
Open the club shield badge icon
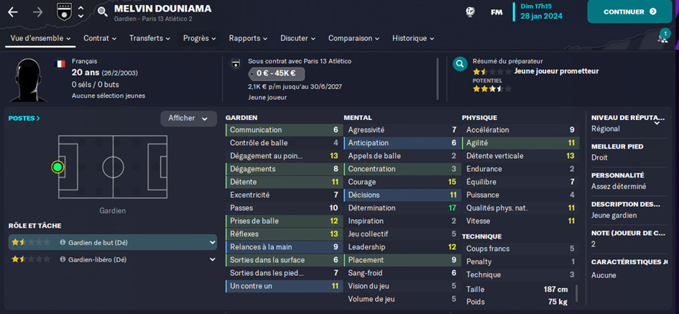pos(63,11)
